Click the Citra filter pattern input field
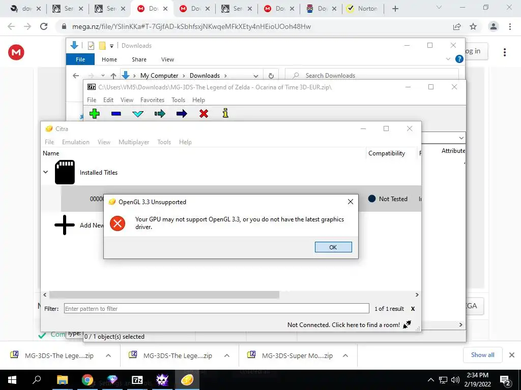521x390 pixels. click(216, 308)
